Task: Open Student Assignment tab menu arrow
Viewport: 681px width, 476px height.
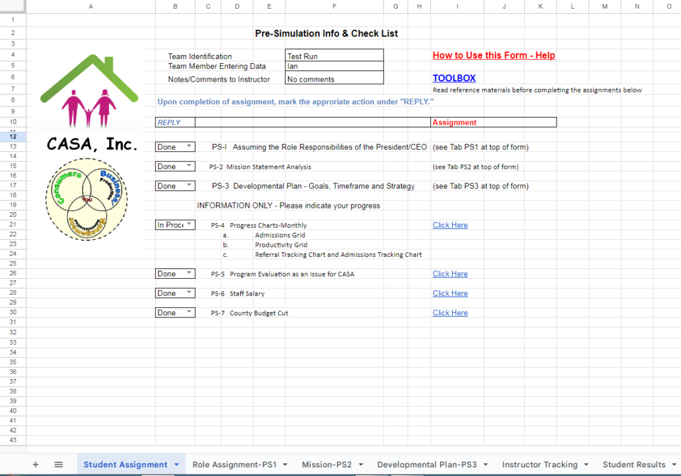Action: coord(176,465)
